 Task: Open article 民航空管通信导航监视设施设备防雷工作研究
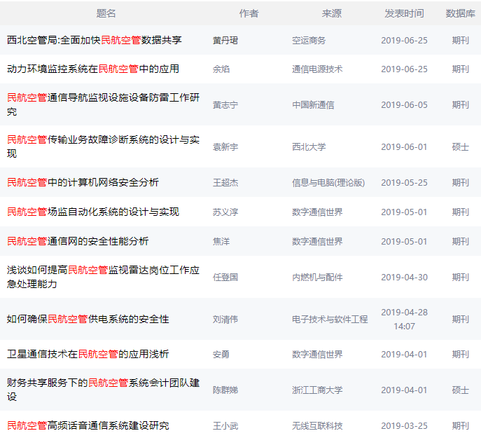[x=103, y=104]
